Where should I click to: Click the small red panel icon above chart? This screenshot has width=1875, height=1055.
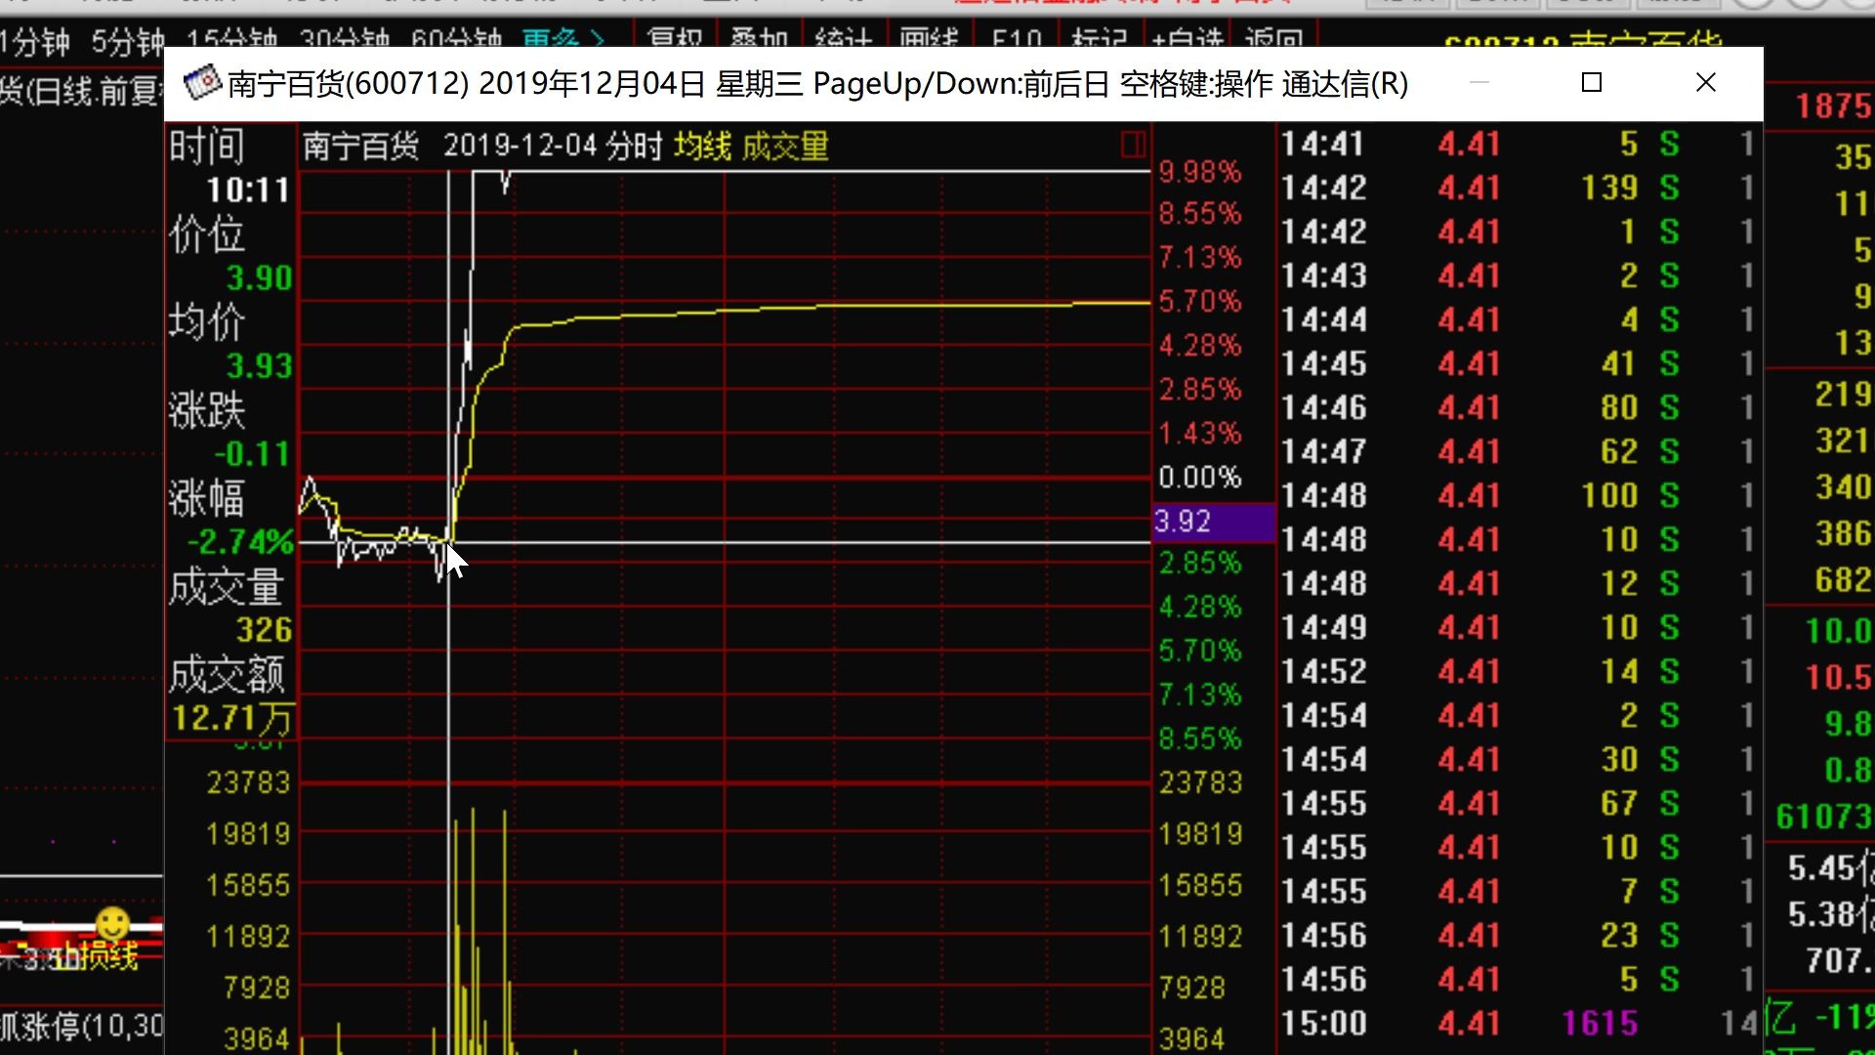click(x=1133, y=146)
